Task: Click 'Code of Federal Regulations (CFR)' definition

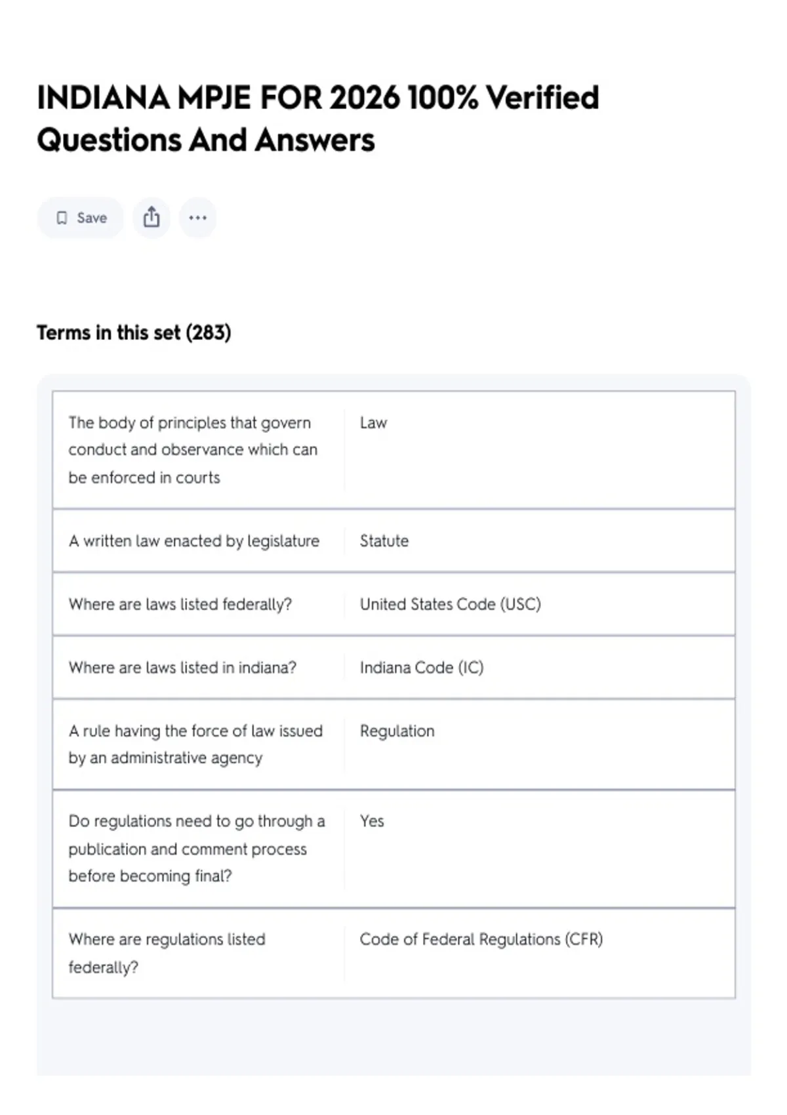Action: coord(481,939)
